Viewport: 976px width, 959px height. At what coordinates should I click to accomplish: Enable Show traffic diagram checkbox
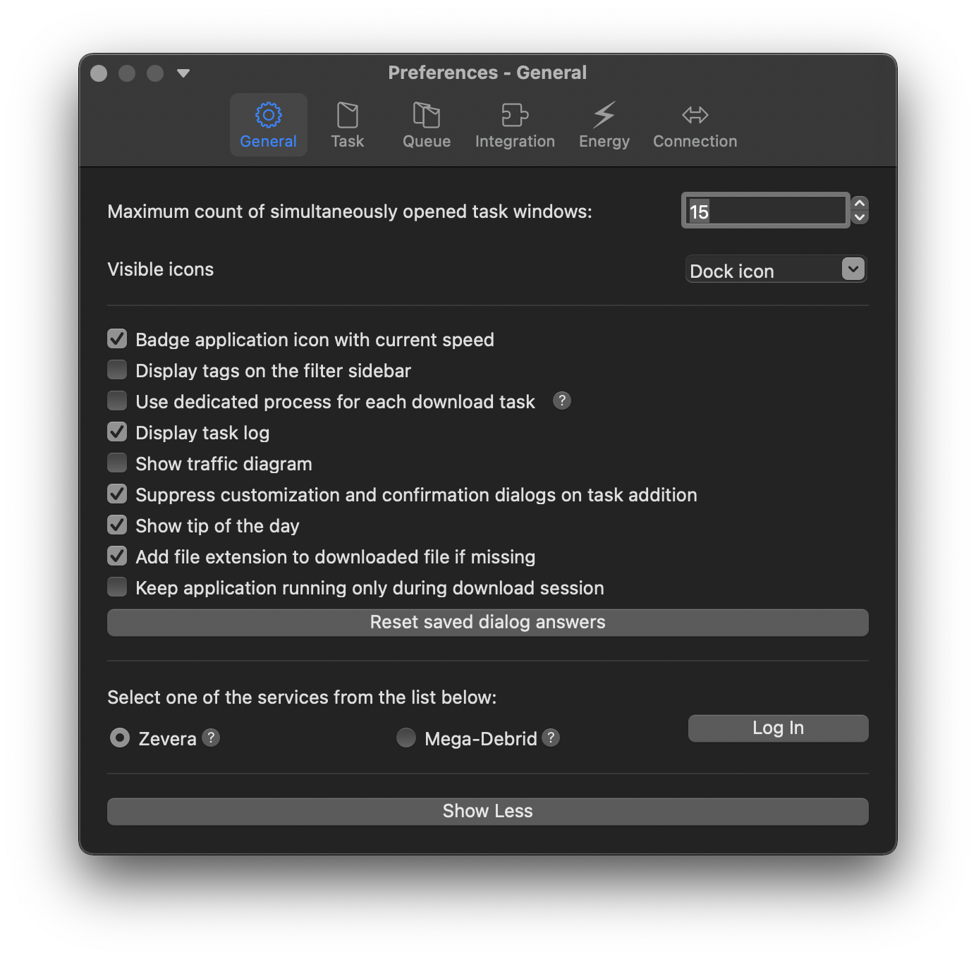(x=117, y=463)
